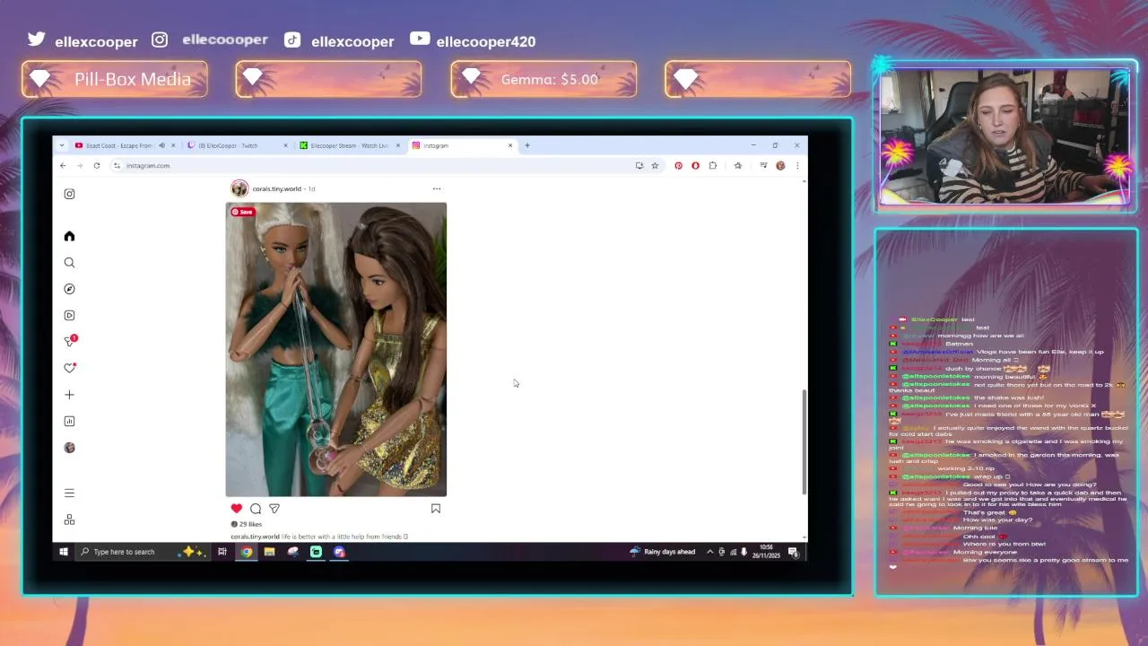
Task: Create a new post via plus icon
Action: pos(69,395)
